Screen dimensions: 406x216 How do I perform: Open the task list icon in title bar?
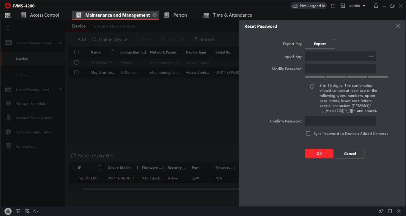tap(333, 6)
